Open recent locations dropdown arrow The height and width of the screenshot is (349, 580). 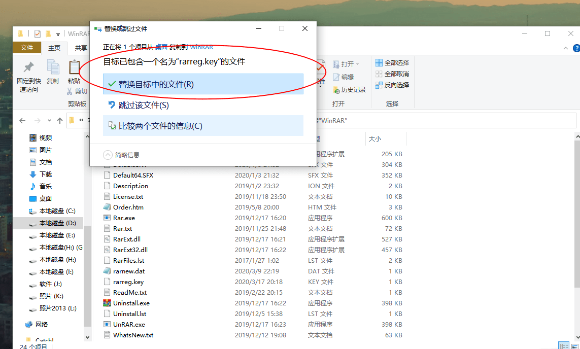click(49, 121)
